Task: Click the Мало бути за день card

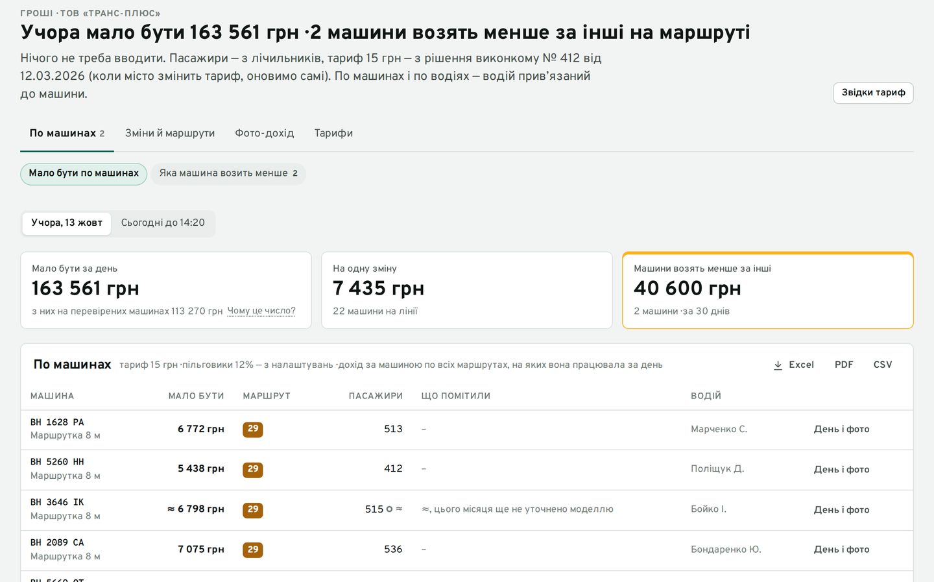Action: [x=166, y=290]
